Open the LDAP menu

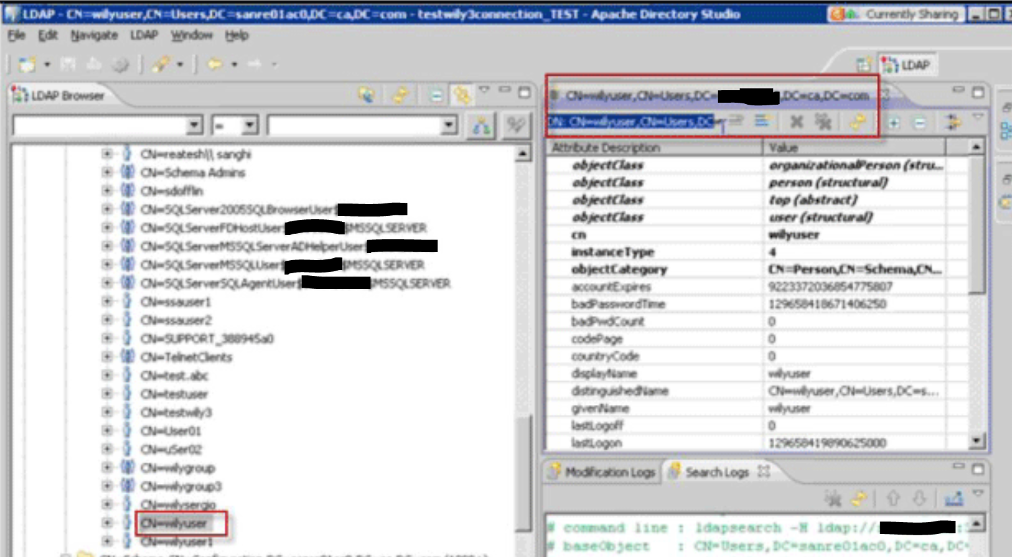pos(144,35)
